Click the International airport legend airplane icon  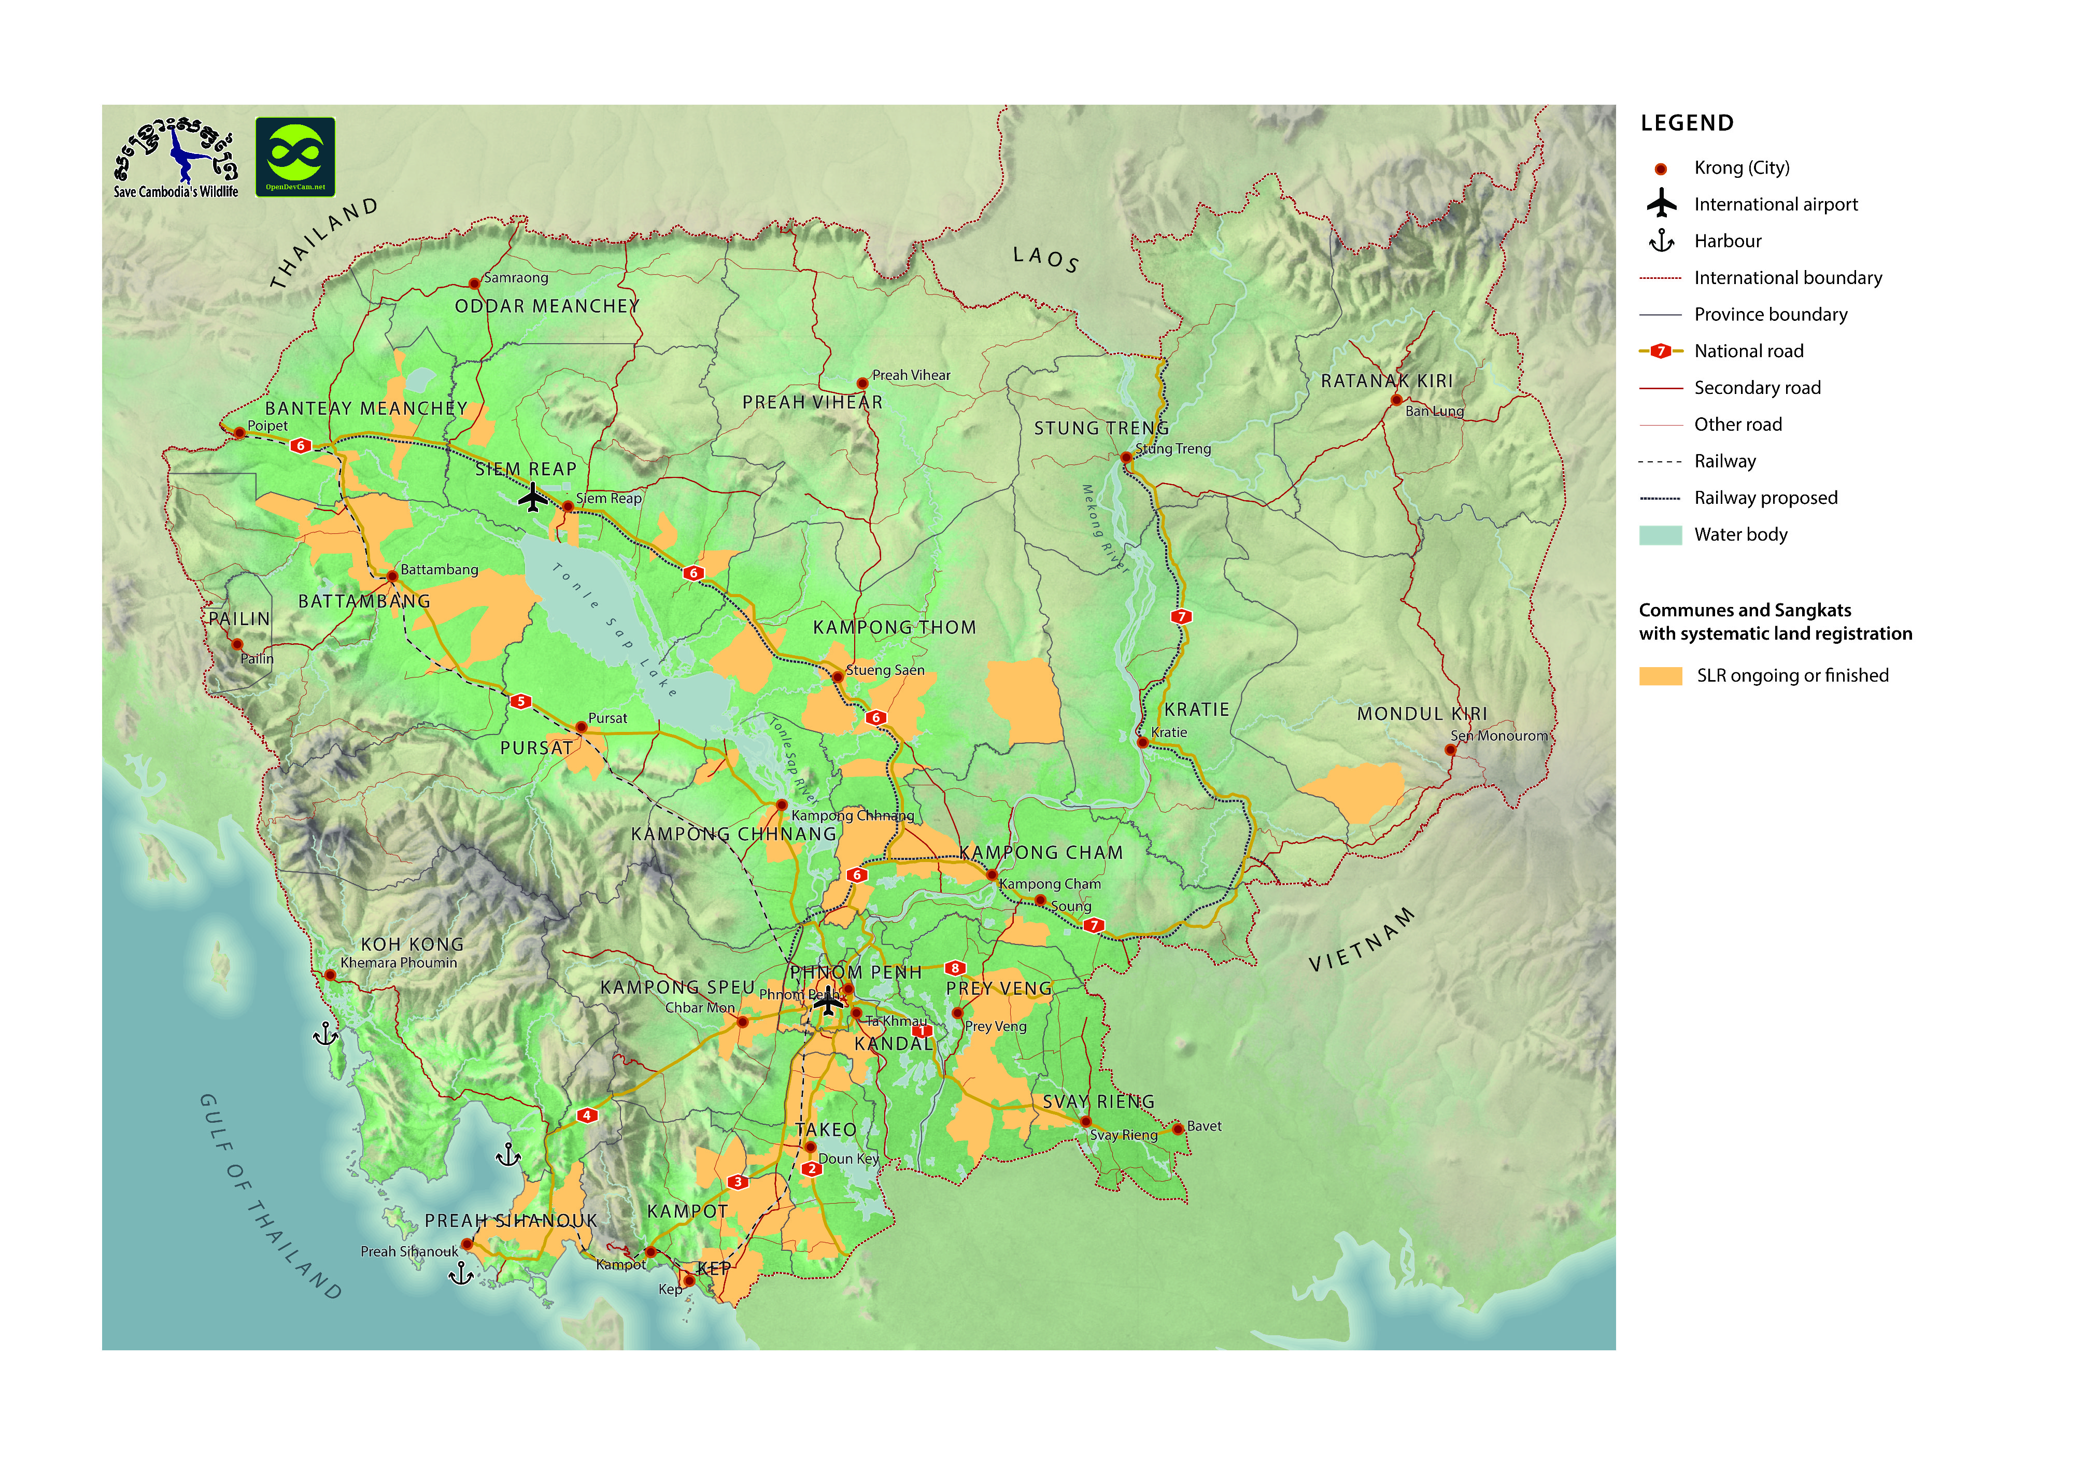(x=1661, y=203)
